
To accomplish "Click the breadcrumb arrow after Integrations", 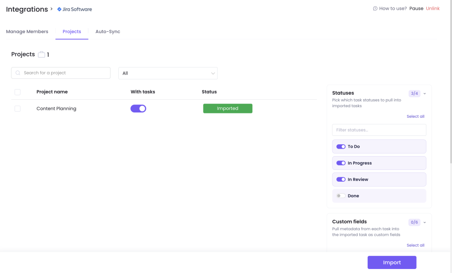I will click(52, 9).
